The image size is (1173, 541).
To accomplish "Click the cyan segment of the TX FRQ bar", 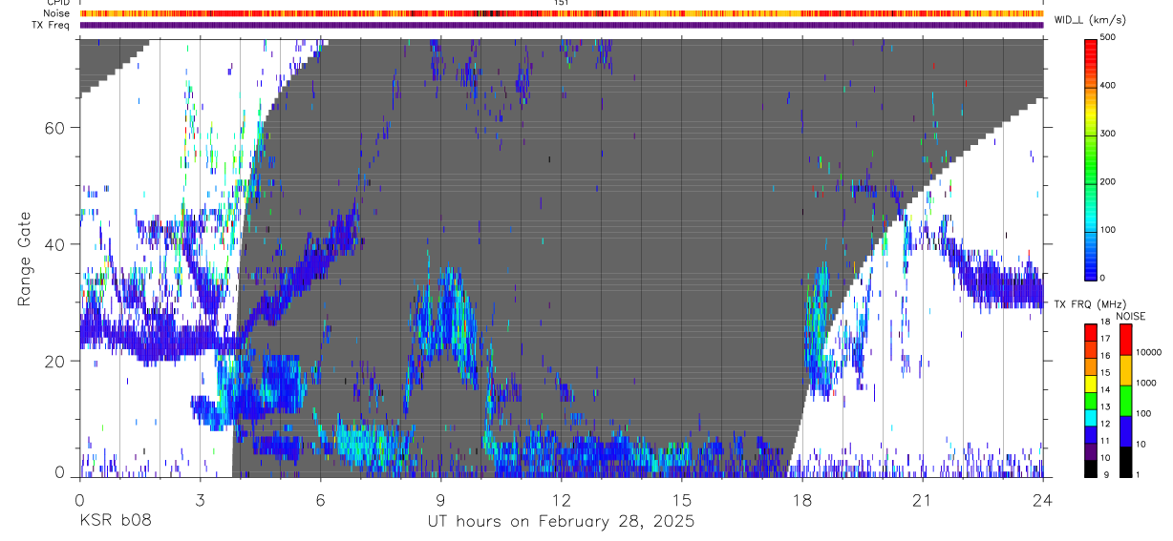I will click(1091, 416).
